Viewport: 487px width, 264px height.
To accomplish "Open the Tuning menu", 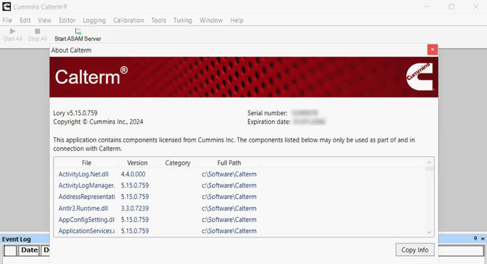I will click(182, 20).
